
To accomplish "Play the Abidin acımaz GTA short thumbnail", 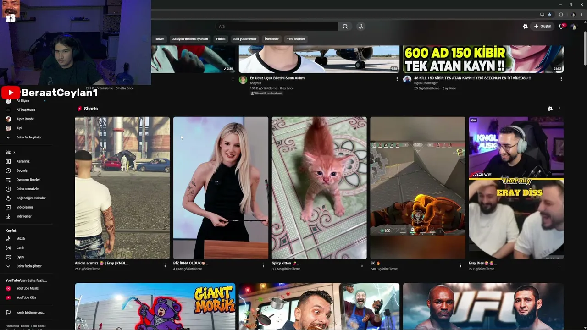I will [x=122, y=188].
